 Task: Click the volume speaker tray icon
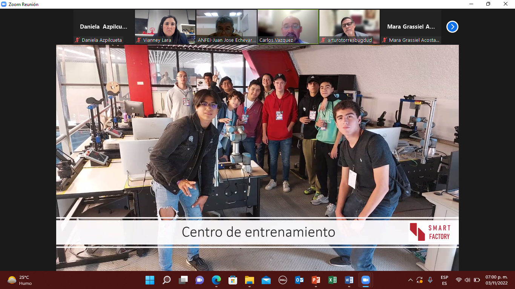467,280
